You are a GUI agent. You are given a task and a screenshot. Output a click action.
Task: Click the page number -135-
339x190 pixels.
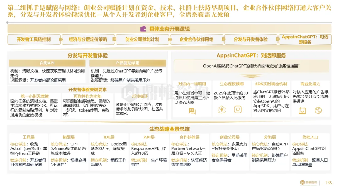click(x=328, y=183)
